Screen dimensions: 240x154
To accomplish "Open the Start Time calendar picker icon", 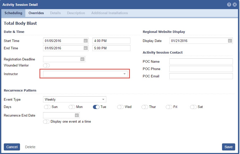I will [86, 41].
